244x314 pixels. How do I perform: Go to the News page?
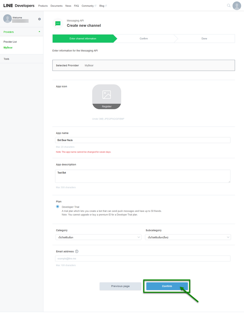pos(68,6)
